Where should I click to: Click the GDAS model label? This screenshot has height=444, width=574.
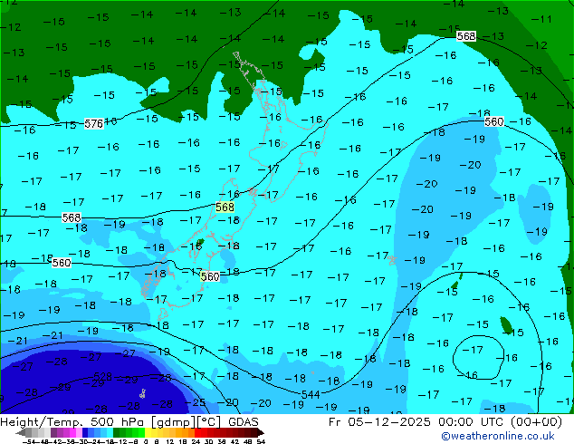244,422
